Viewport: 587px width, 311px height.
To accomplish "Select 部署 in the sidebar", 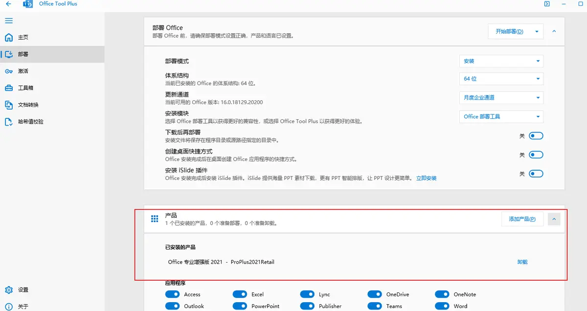I will [52, 54].
